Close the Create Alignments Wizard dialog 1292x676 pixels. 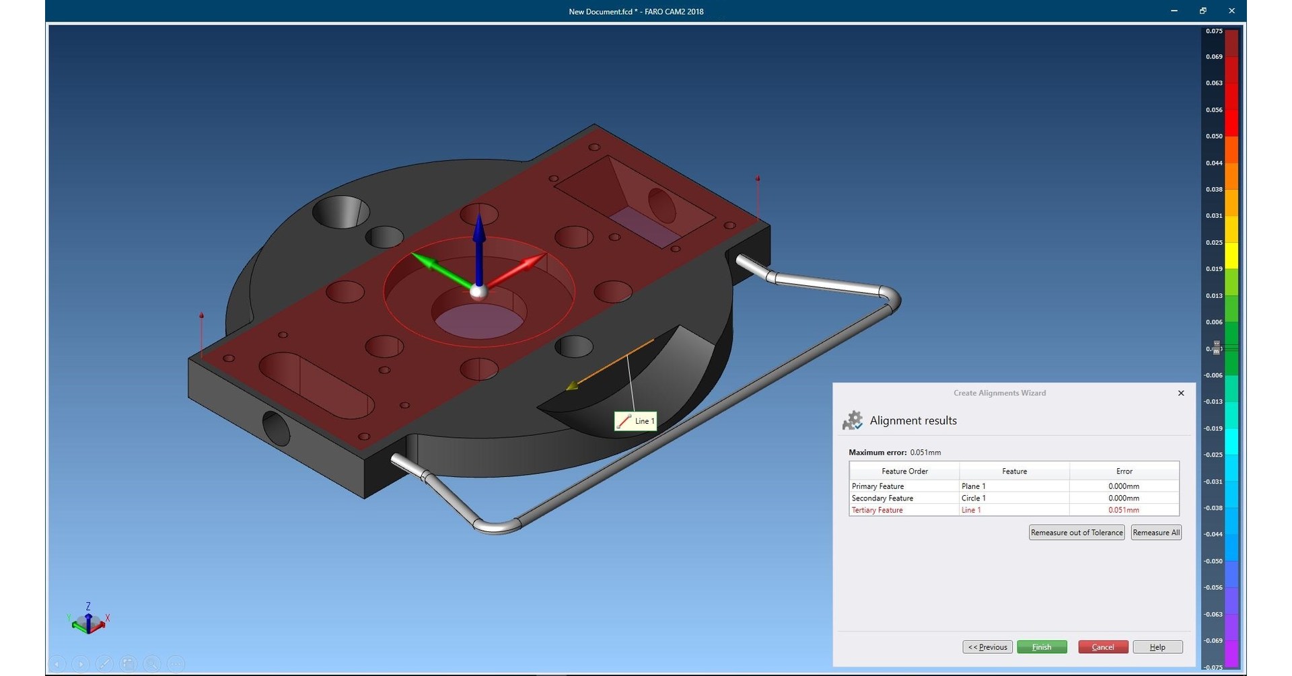click(x=1181, y=393)
